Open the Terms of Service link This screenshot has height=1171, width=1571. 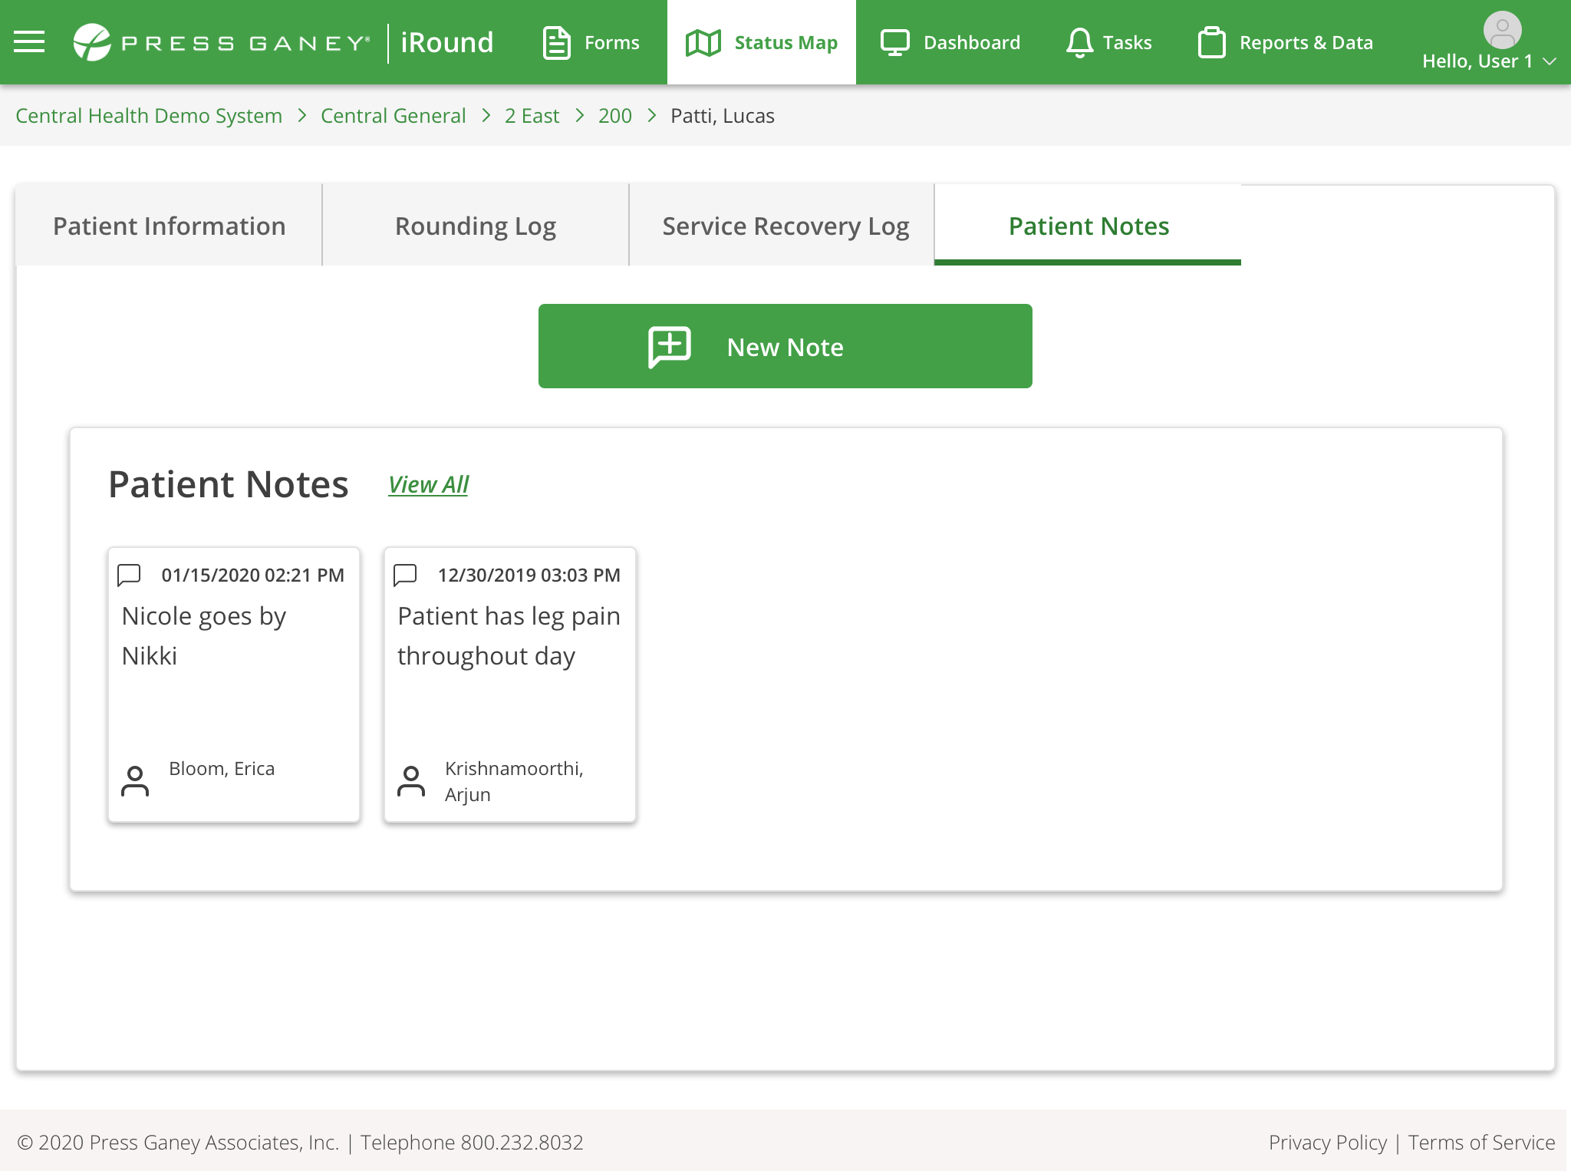pos(1481,1143)
